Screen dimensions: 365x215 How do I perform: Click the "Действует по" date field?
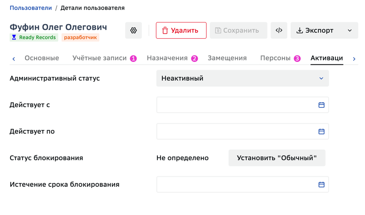243,132
